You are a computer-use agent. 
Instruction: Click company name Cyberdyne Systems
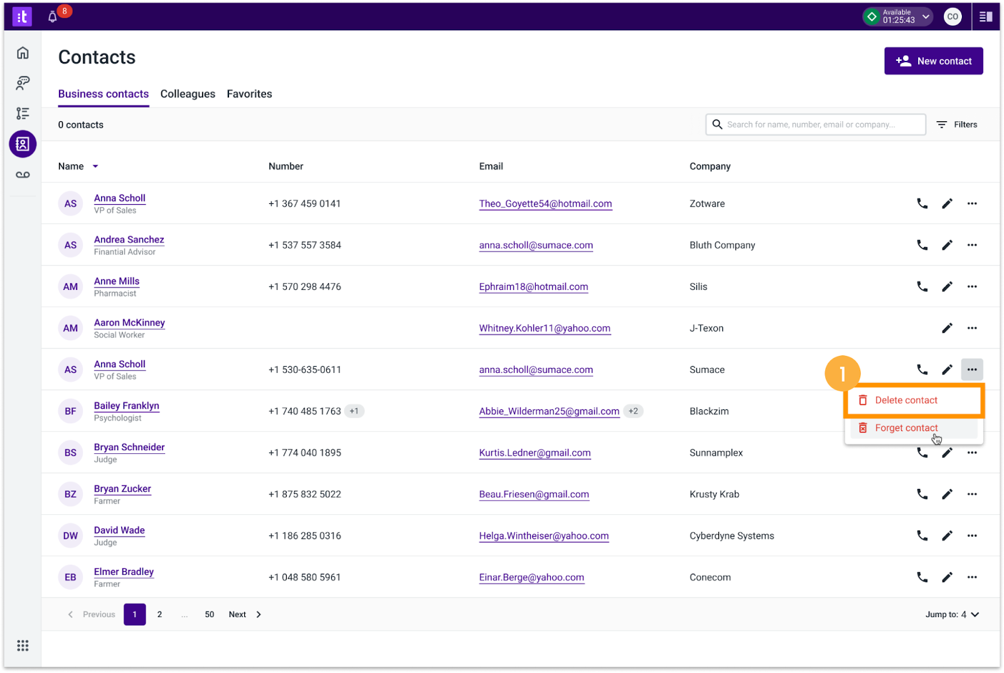732,536
